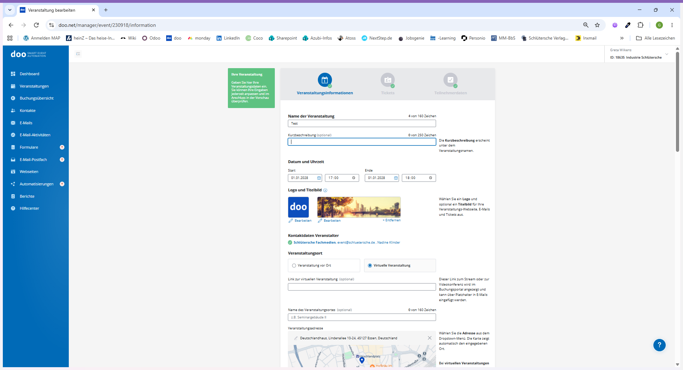
Task: Click the Automatisierungen upgrade arrow badge
Action: (62, 184)
